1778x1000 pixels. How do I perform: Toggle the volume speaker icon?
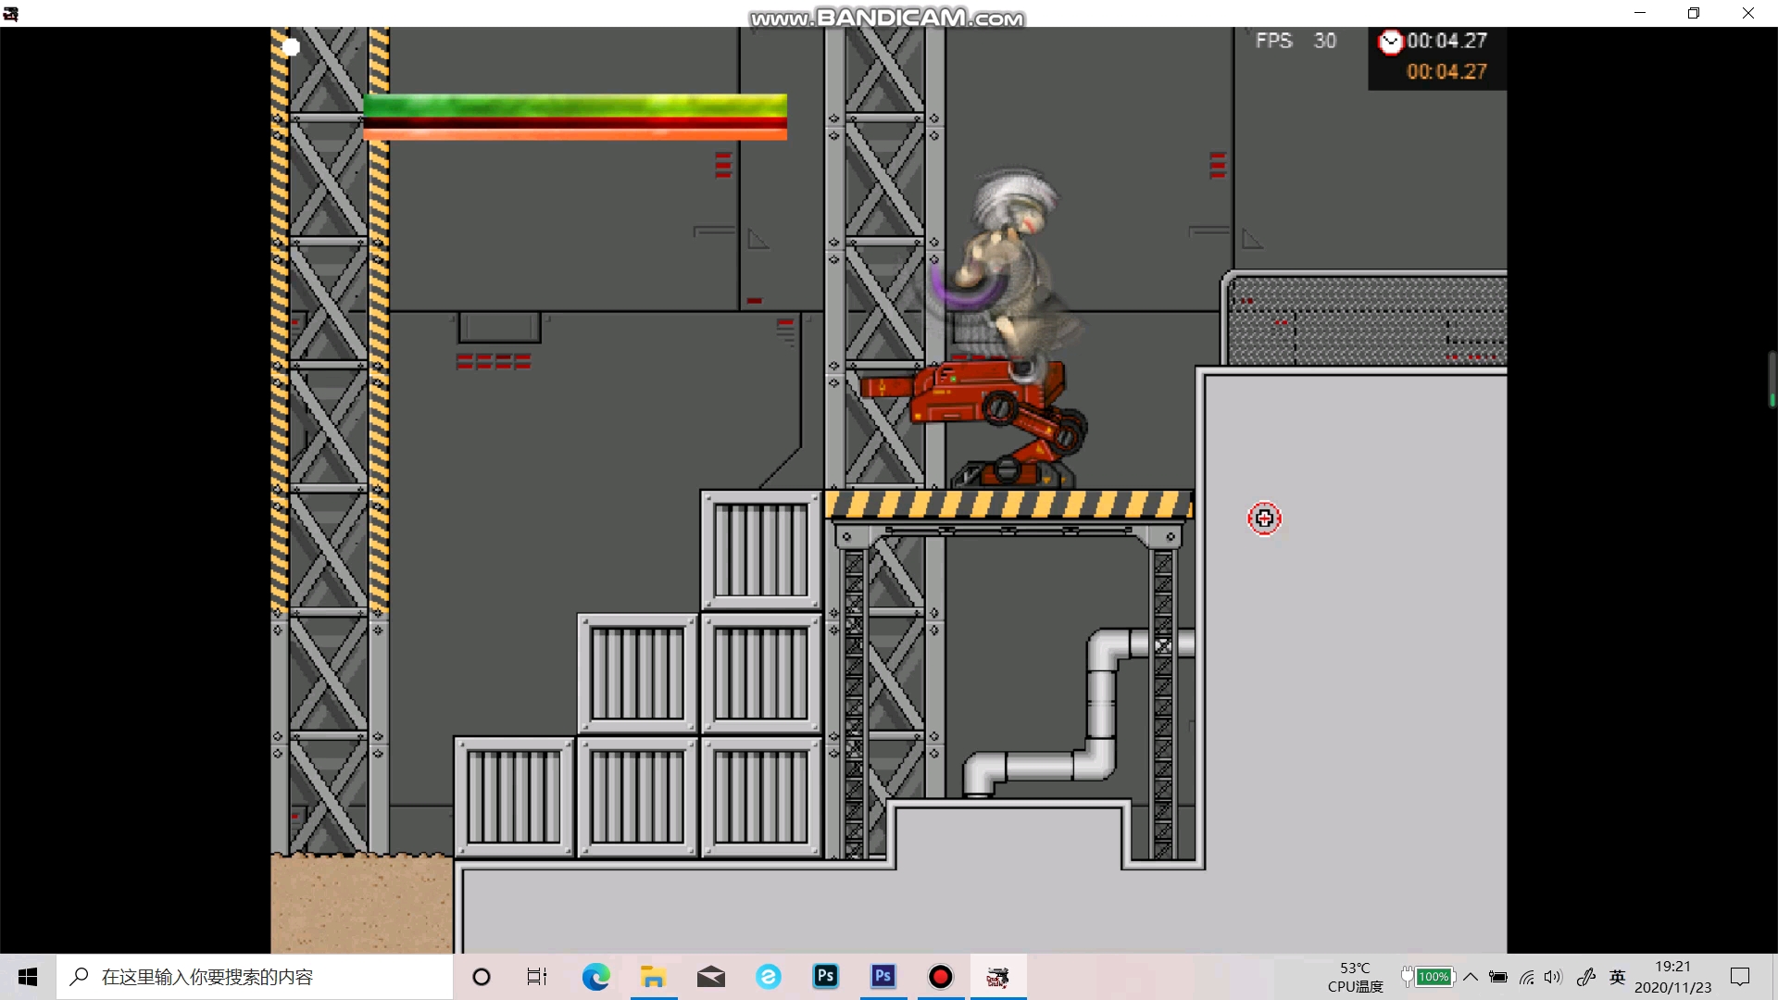click(x=1553, y=977)
